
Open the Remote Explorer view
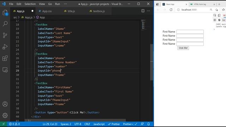pyautogui.click(x=5, y=70)
